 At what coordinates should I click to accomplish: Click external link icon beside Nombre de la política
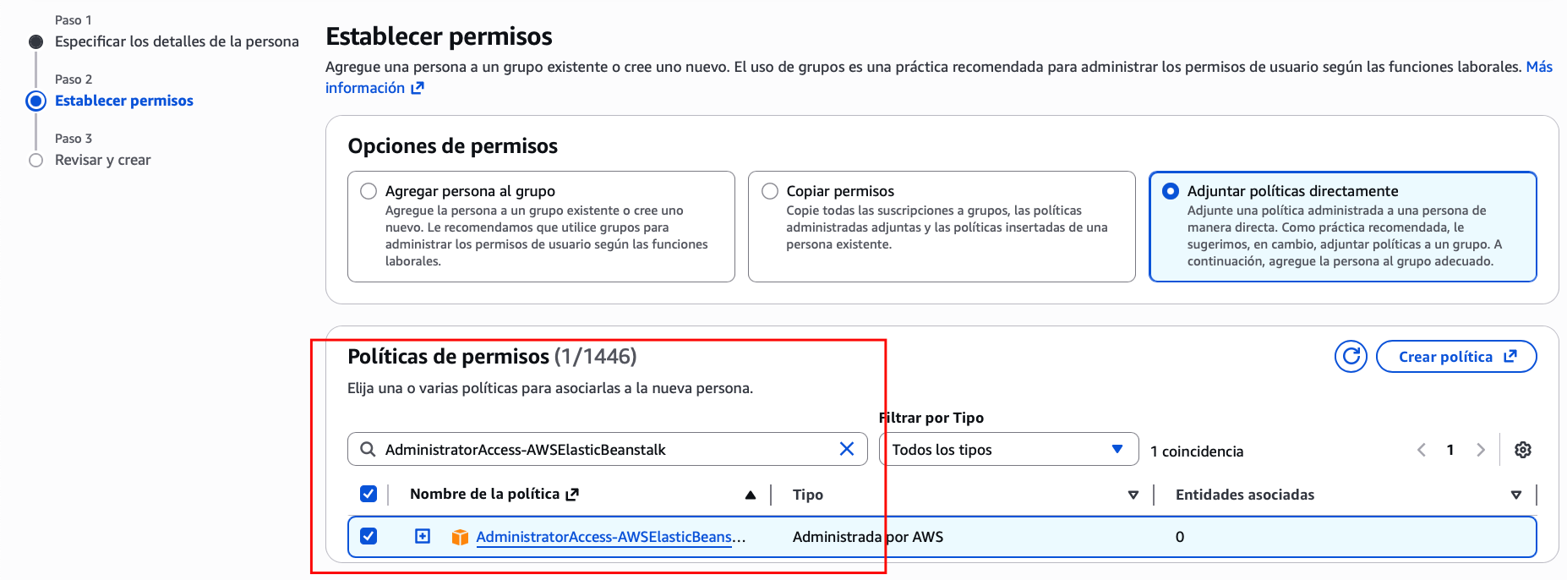click(x=572, y=495)
